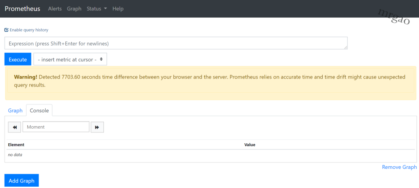Click the Add Graph button
The width and height of the screenshot is (419, 188).
tap(21, 180)
